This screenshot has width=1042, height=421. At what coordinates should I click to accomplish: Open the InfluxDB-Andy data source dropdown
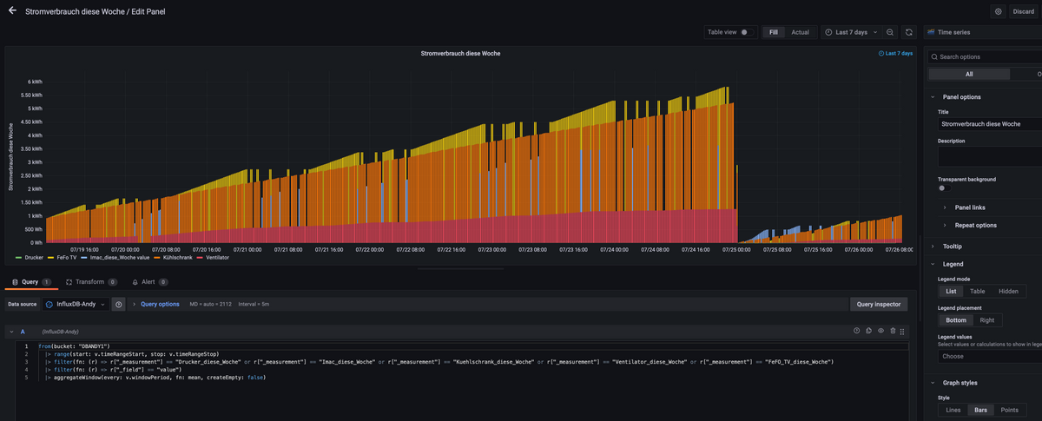coord(76,305)
